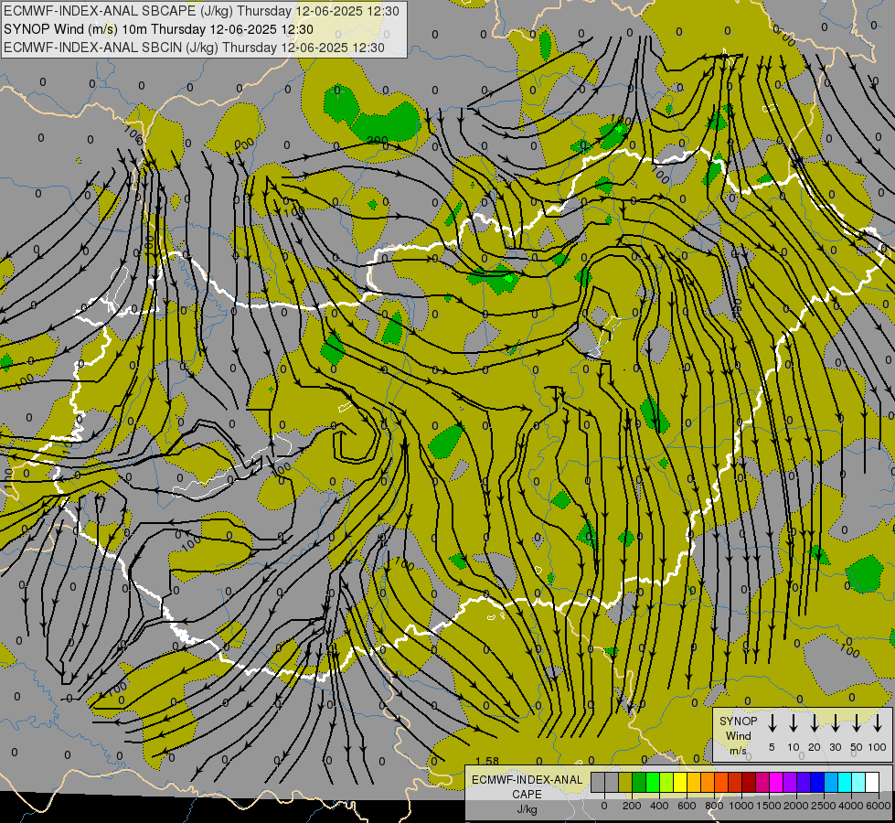
Task: Pick the olive swatch in CAPE legend
Action: (x=625, y=782)
